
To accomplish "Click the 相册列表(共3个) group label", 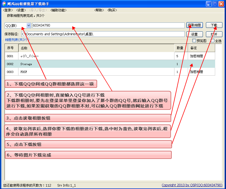I will click(x=17, y=40).
